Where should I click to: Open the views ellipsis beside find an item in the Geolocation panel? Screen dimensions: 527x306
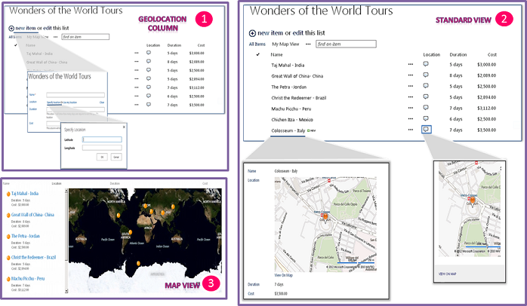coord(55,37)
